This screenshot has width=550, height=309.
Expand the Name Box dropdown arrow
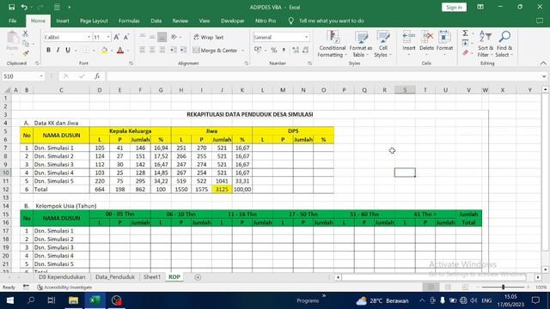[41, 76]
